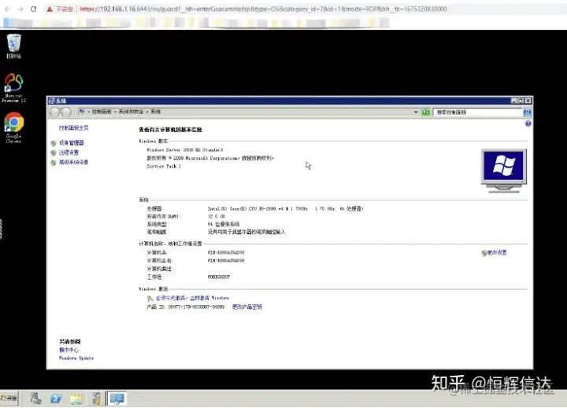Click Windows Server 2008 R2 Standard text
This screenshot has width=567, height=408.
coord(185,150)
